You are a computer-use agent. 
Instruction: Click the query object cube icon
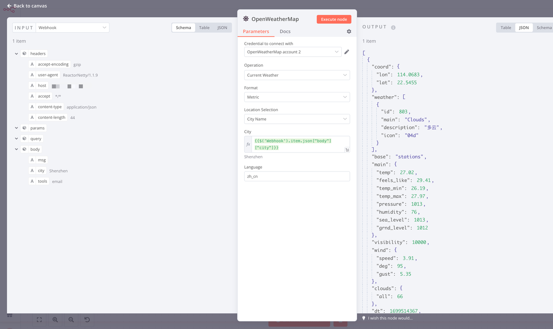tap(25, 139)
